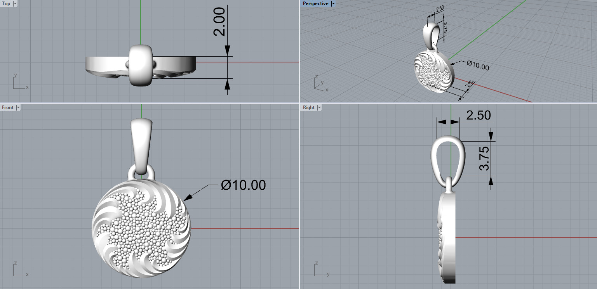
Task: Select the 3.75 dimension in Right view
Action: 485,158
